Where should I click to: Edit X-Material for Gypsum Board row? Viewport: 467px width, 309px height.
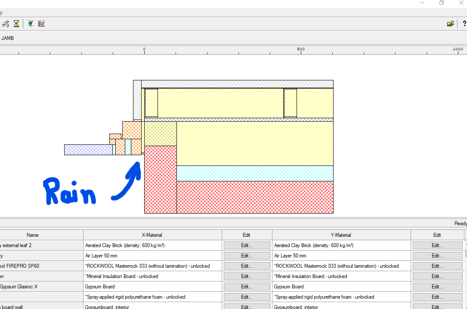[247, 287]
